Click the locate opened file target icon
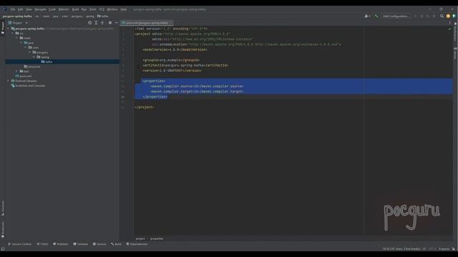The height and width of the screenshot is (257, 458). pyautogui.click(x=89, y=23)
